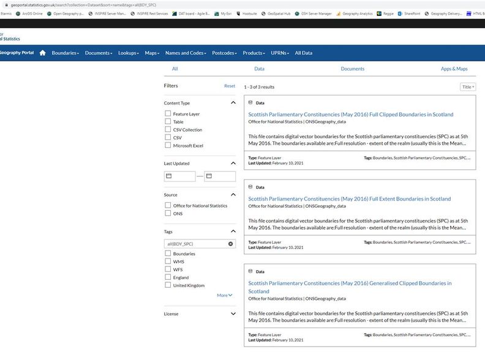Screen dimensions: 485x352
Task: Open ArcGIS Online bookmark
Action: (x=29, y=13)
